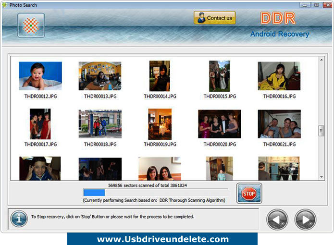This screenshot has width=334, height=245.
Task: Click the THDR00018.JPG file name label
Action: (100, 144)
